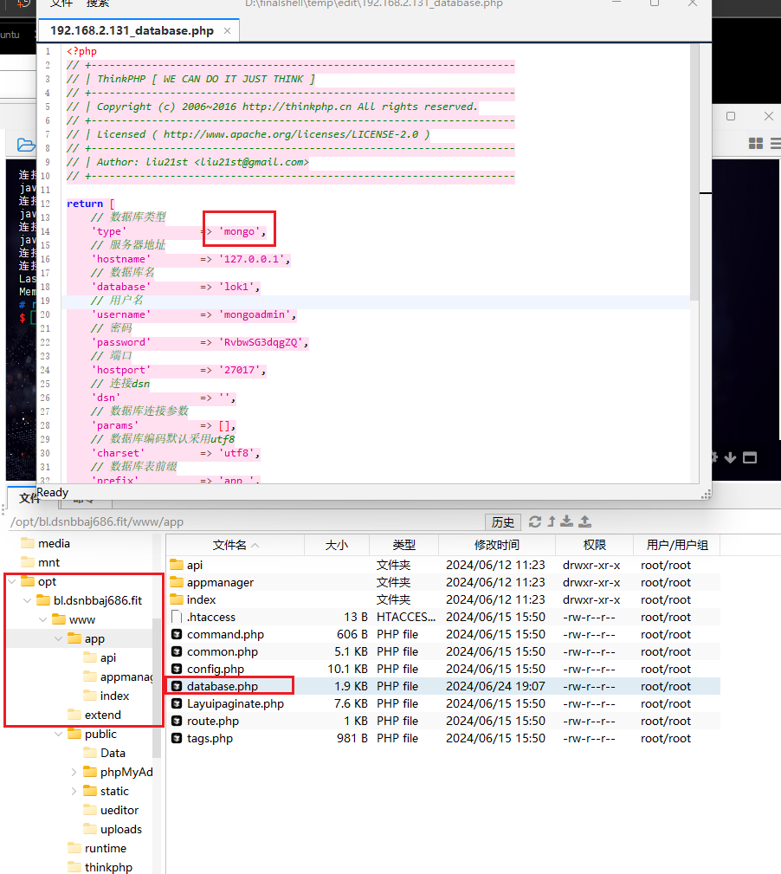
Task: Click the editor vertical scrollbar
Action: 694,172
